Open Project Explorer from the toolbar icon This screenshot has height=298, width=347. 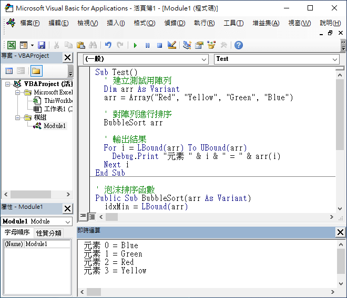coord(187,45)
